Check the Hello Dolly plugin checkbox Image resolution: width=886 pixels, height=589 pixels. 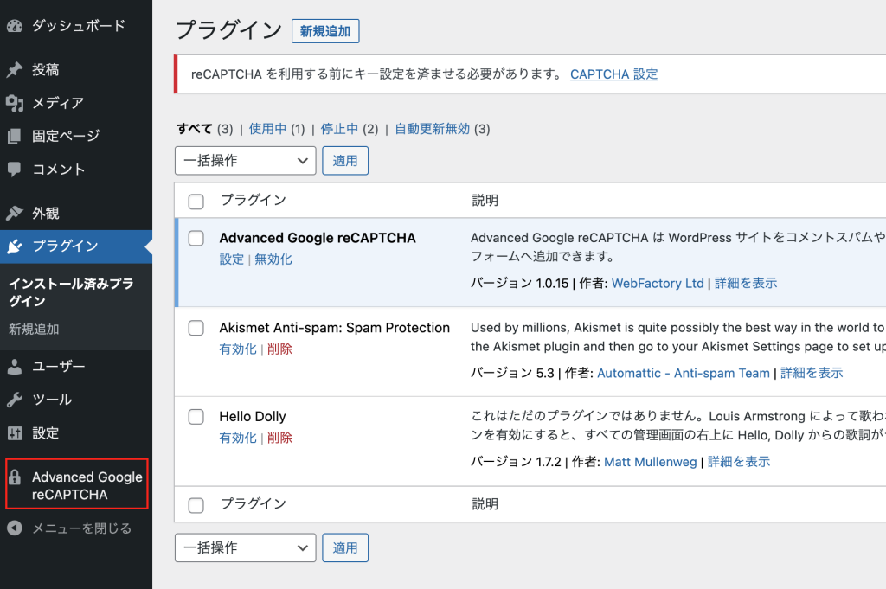pos(196,416)
